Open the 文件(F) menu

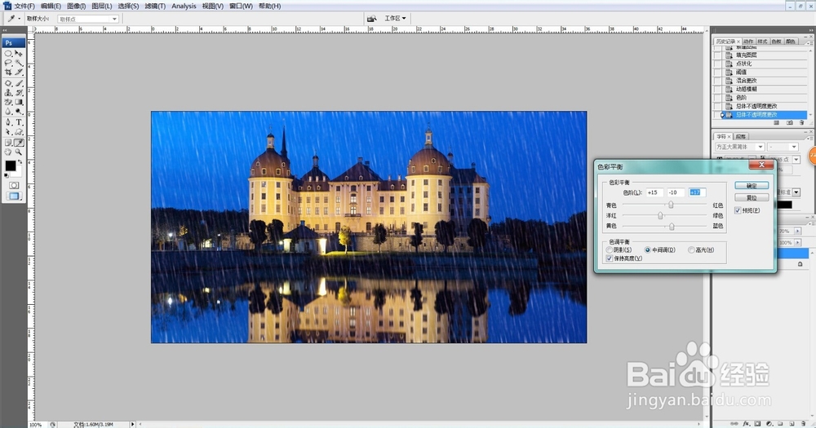(24, 7)
